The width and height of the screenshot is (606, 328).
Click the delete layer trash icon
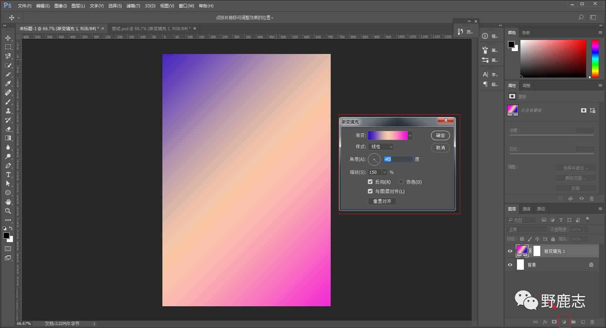point(592,322)
